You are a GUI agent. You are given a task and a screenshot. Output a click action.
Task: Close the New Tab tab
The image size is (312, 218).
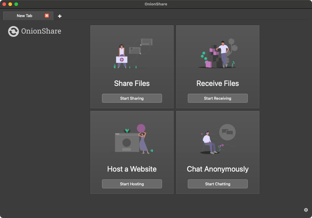coord(47,16)
